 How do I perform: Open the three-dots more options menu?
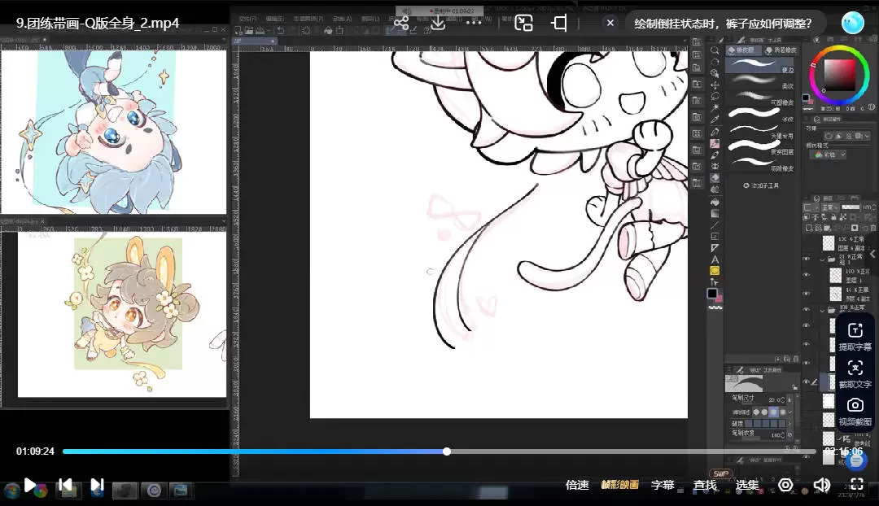474,23
